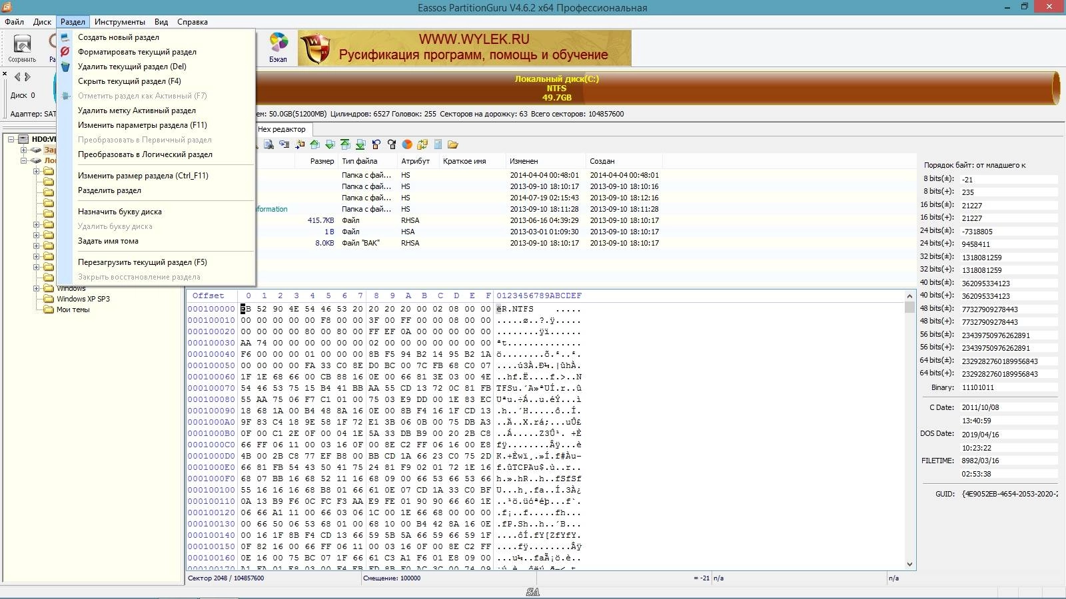Viewport: 1066px width, 599px height.
Task: Choose 'Разделить раздел'
Action: click(x=155, y=190)
